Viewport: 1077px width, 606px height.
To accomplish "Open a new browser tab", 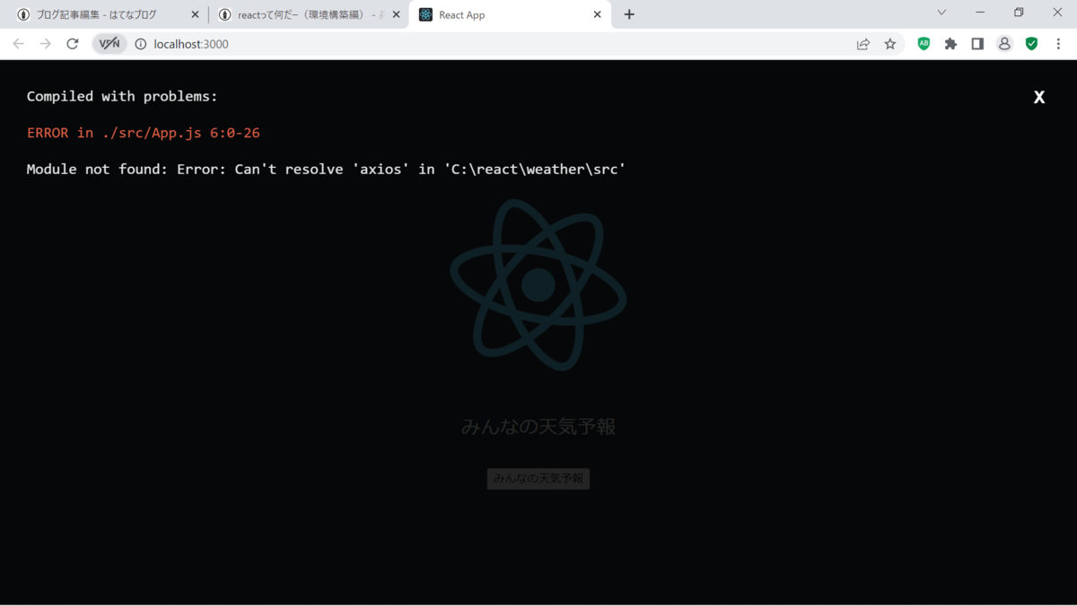I will pos(629,14).
